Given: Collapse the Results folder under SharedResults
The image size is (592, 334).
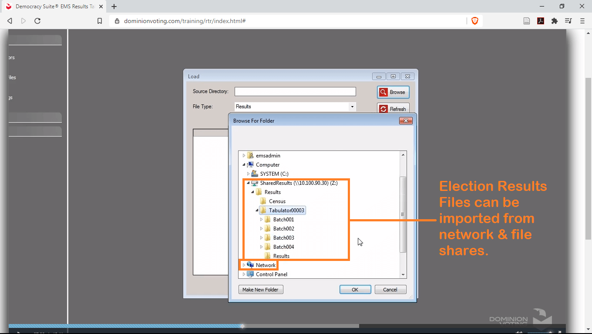Looking at the screenshot, I should [252, 192].
